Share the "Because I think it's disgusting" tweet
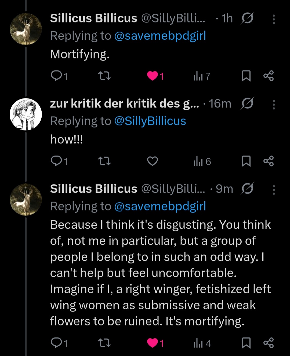290x356 pixels. (x=269, y=343)
